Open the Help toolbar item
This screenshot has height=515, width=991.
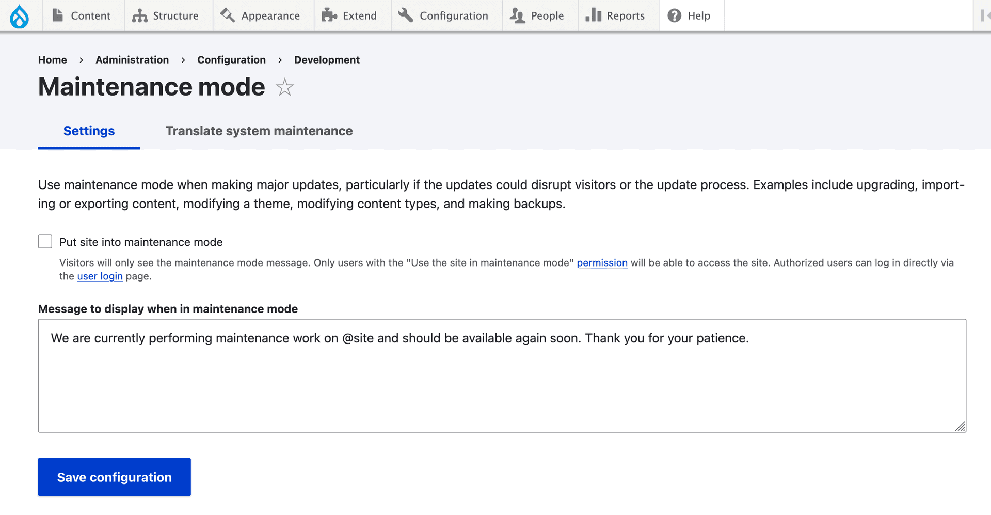pyautogui.click(x=689, y=16)
